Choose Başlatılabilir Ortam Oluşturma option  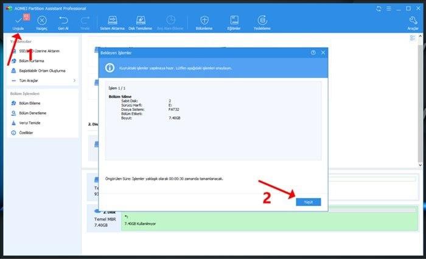pos(41,70)
